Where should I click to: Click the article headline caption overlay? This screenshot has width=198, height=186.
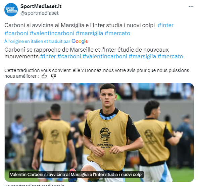76,175
